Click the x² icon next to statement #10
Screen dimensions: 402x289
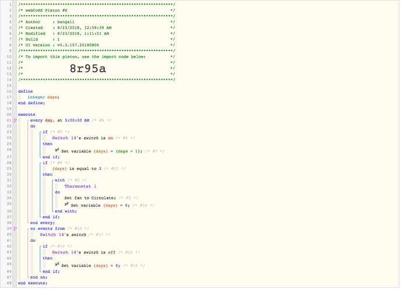tap(66, 204)
